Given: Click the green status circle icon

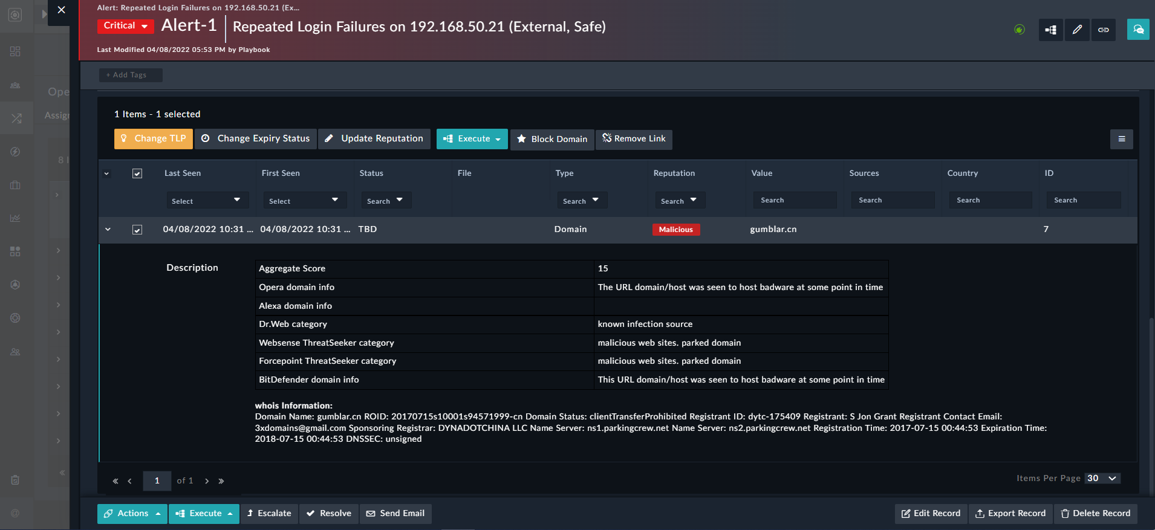Looking at the screenshot, I should (1020, 30).
